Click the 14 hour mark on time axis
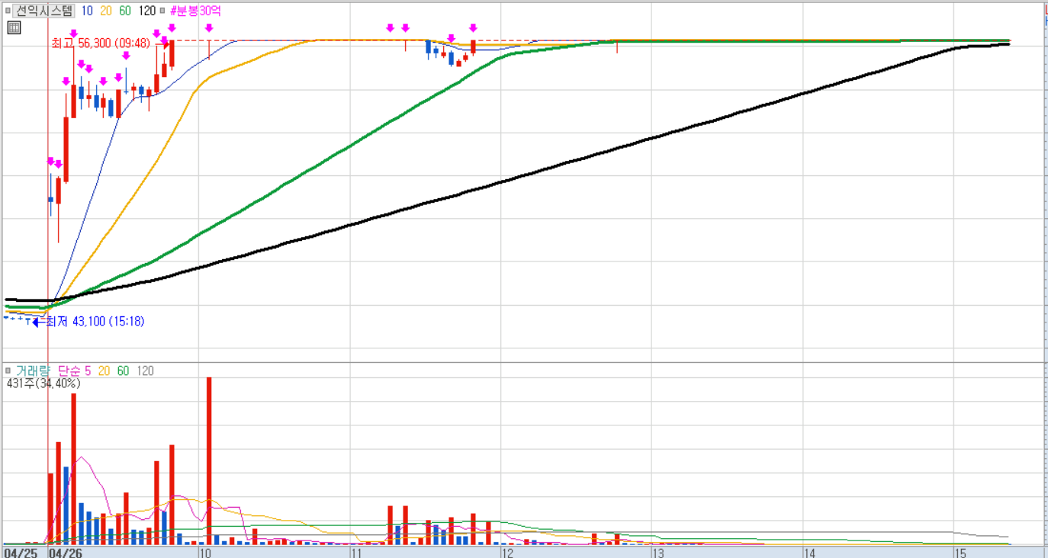1048x558 pixels. pyautogui.click(x=809, y=552)
